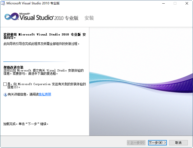The image size is (193, 148).
Task: Click the installer icon in the title bar
Action: (x=3, y=3)
